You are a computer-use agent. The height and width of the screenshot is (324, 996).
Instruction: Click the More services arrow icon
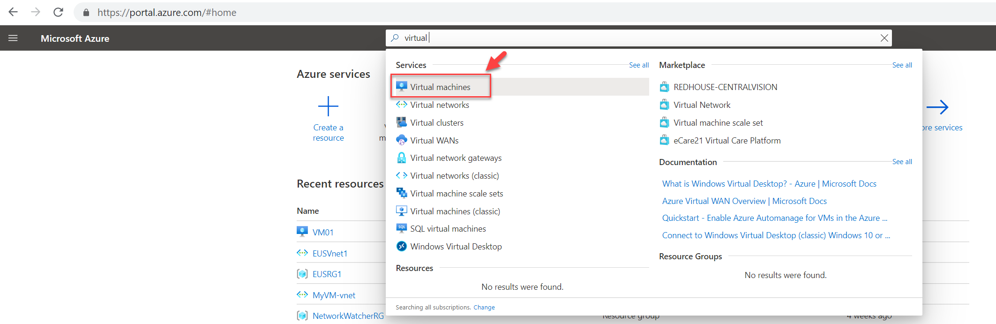(x=937, y=107)
